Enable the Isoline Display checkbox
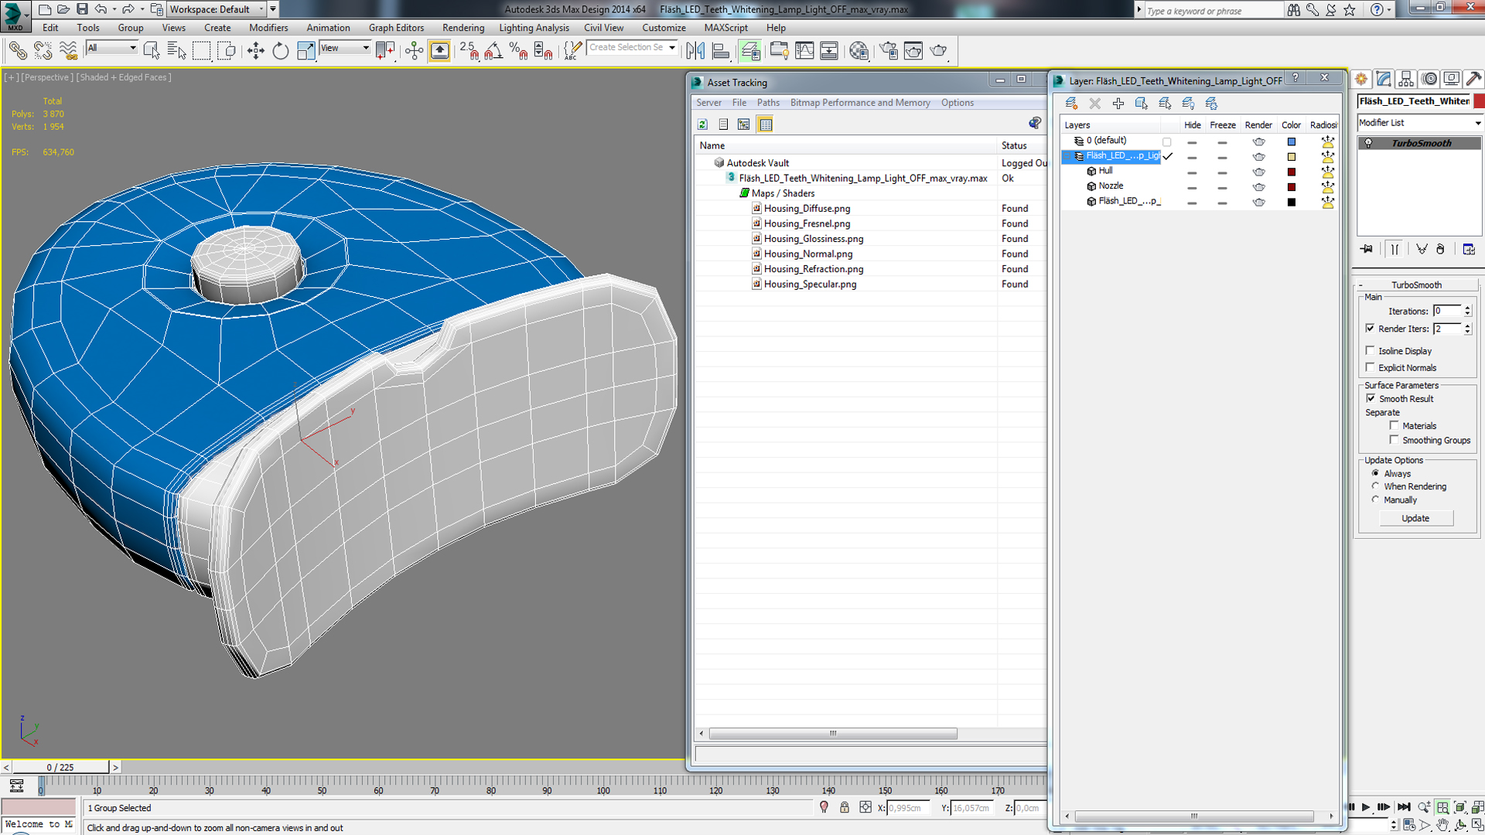The image size is (1485, 835). [1371, 350]
